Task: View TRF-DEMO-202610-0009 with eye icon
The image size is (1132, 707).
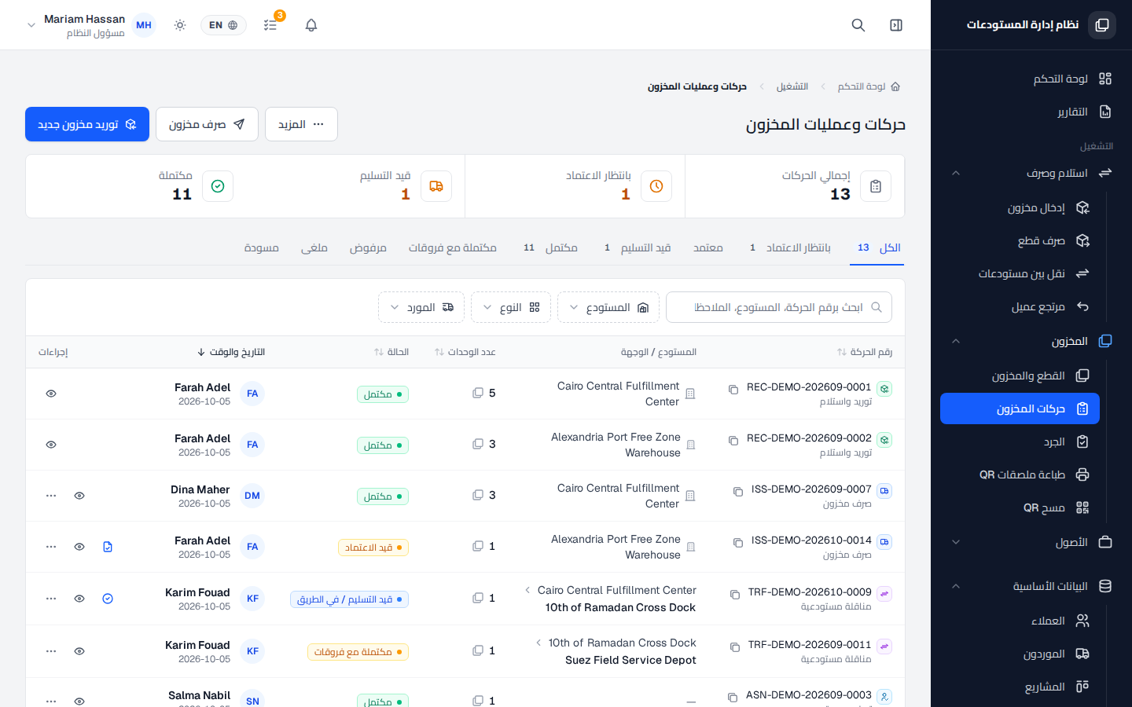Action: click(79, 599)
